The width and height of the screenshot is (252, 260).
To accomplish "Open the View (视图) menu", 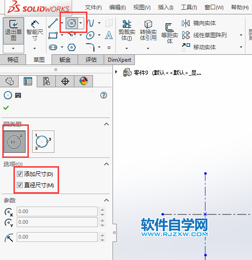I will tap(142, 7).
